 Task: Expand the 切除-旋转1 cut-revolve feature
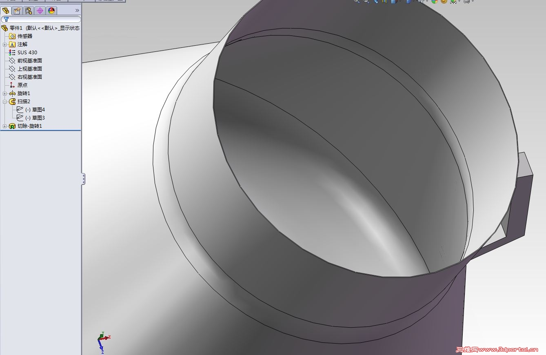tap(4, 126)
